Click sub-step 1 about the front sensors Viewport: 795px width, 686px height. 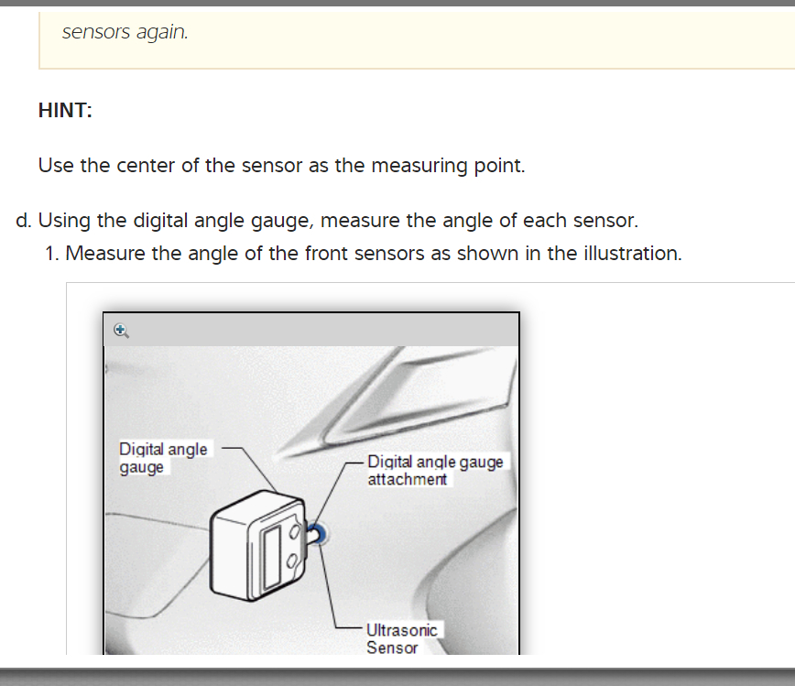pos(362,253)
